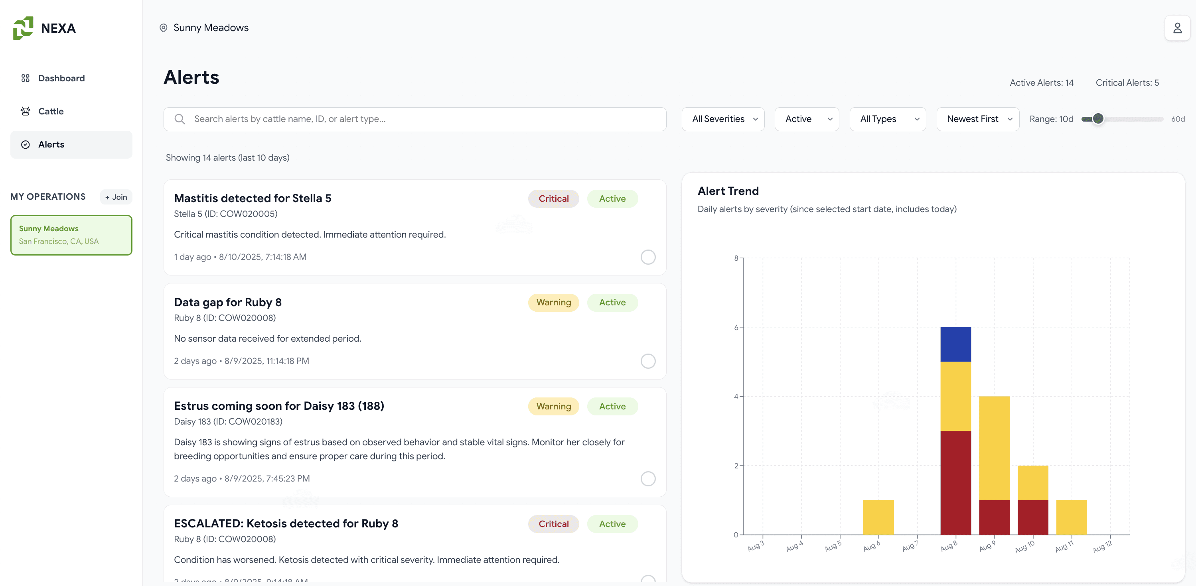Viewport: 1196px width, 586px height.
Task: Select the Mastitis Stella 5 alert circle
Action: tap(648, 257)
